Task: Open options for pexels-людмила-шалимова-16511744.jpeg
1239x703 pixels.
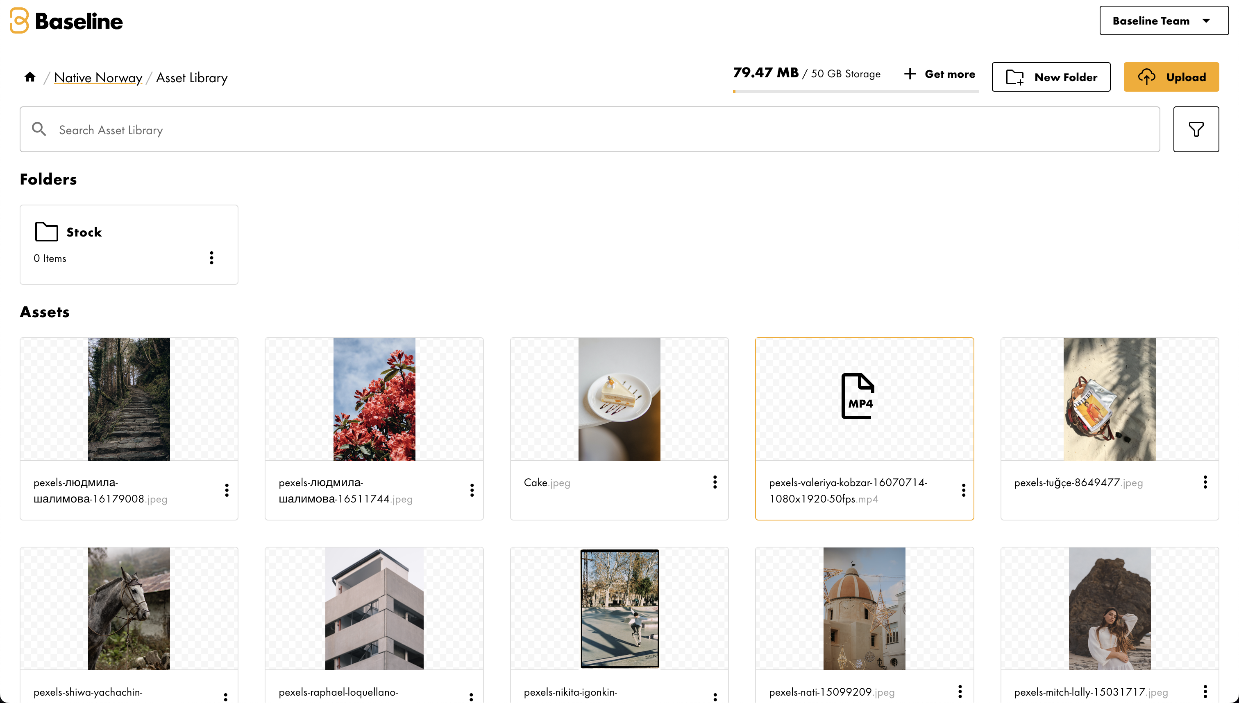Action: (472, 490)
